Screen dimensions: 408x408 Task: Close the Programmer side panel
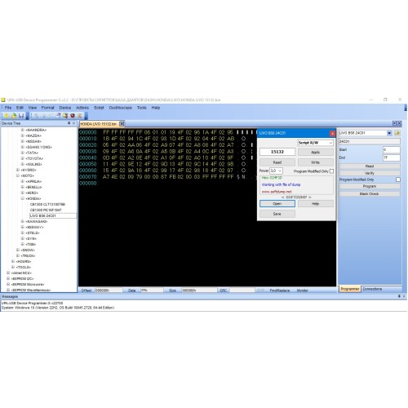click(399, 123)
